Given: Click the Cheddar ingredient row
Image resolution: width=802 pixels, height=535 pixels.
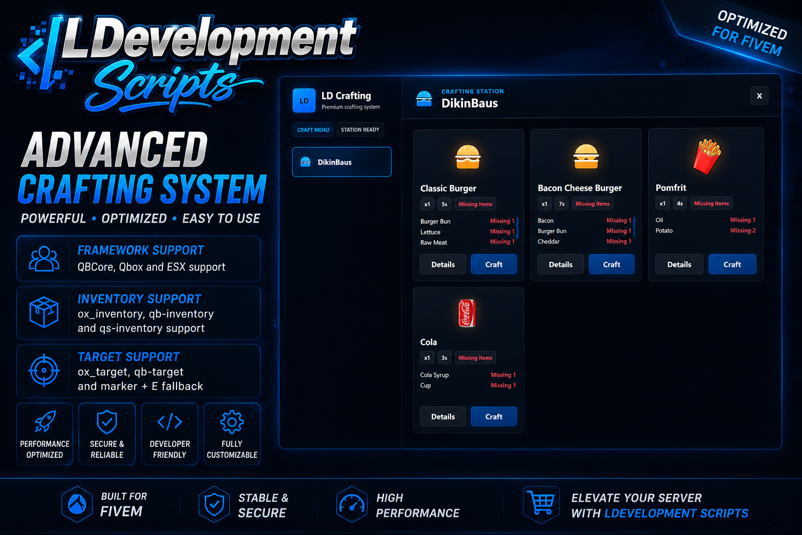Looking at the screenshot, I should tap(584, 241).
